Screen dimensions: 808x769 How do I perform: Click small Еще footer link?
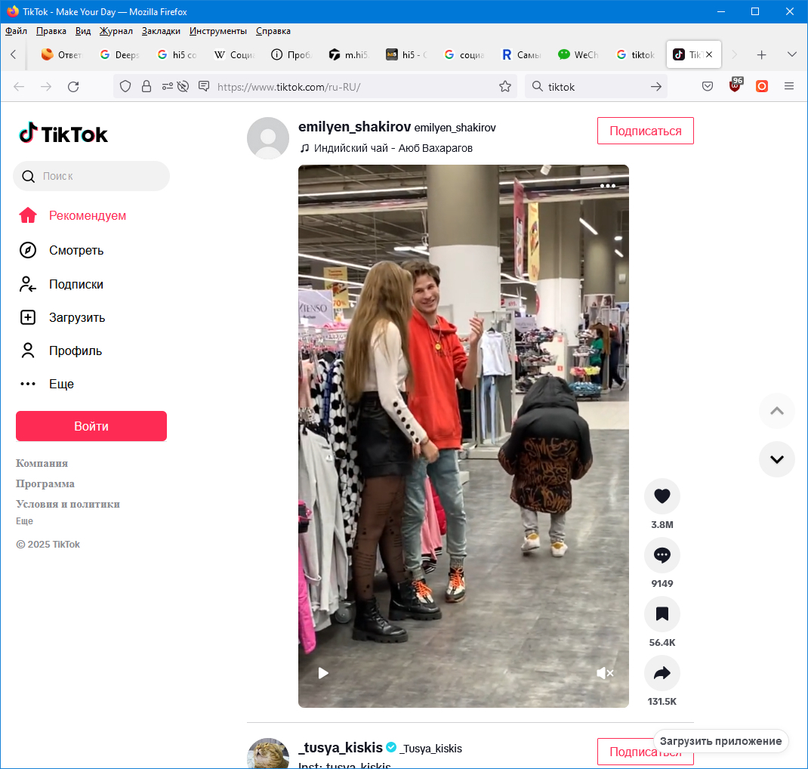[24, 521]
